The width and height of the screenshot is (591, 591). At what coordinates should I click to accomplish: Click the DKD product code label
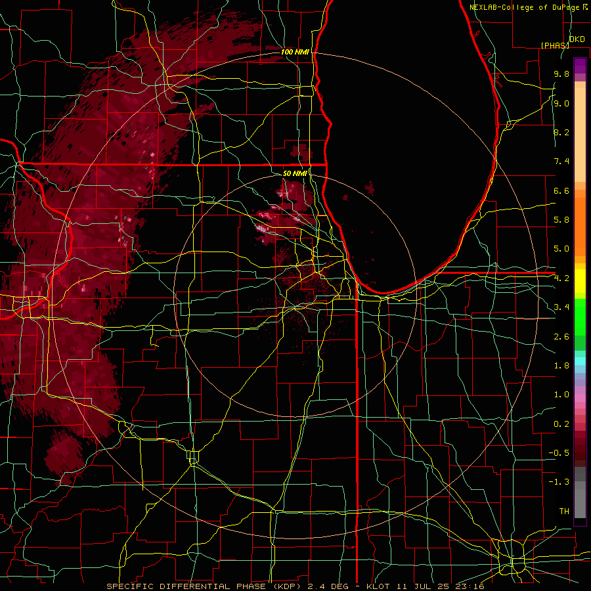point(577,39)
